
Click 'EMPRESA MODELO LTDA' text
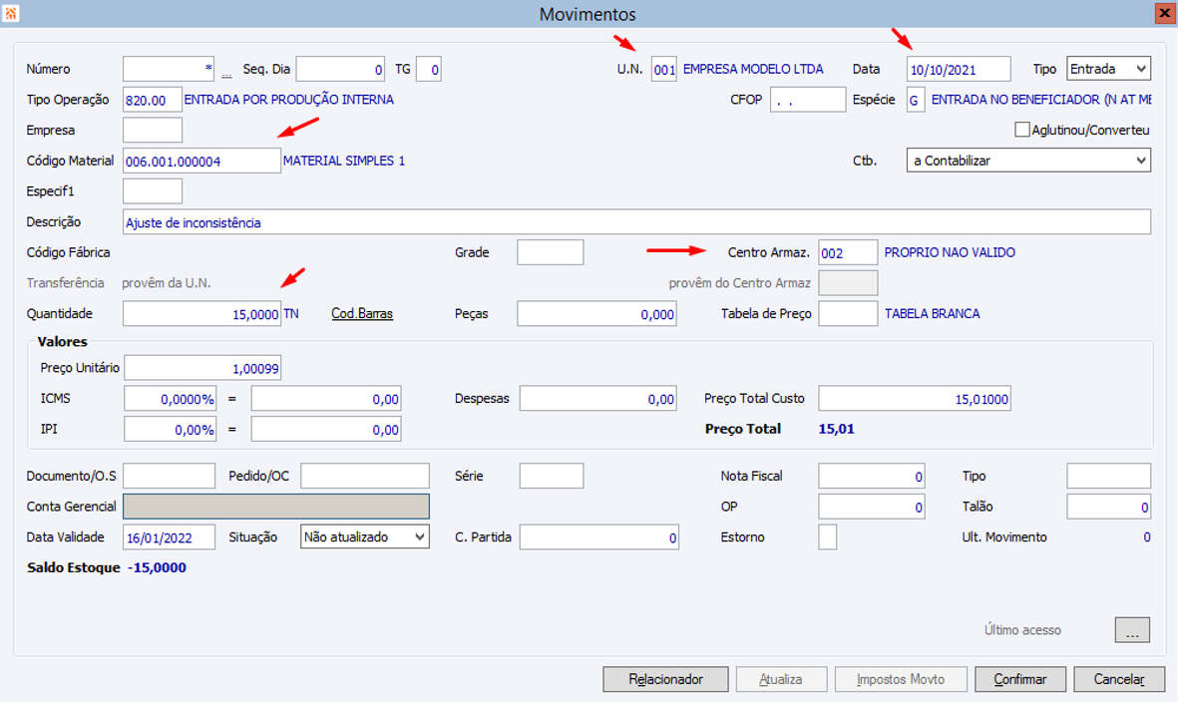point(753,69)
